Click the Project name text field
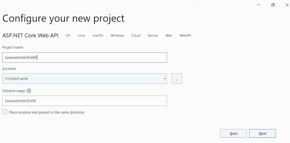Screen dimensions: 290x143 [85, 57]
